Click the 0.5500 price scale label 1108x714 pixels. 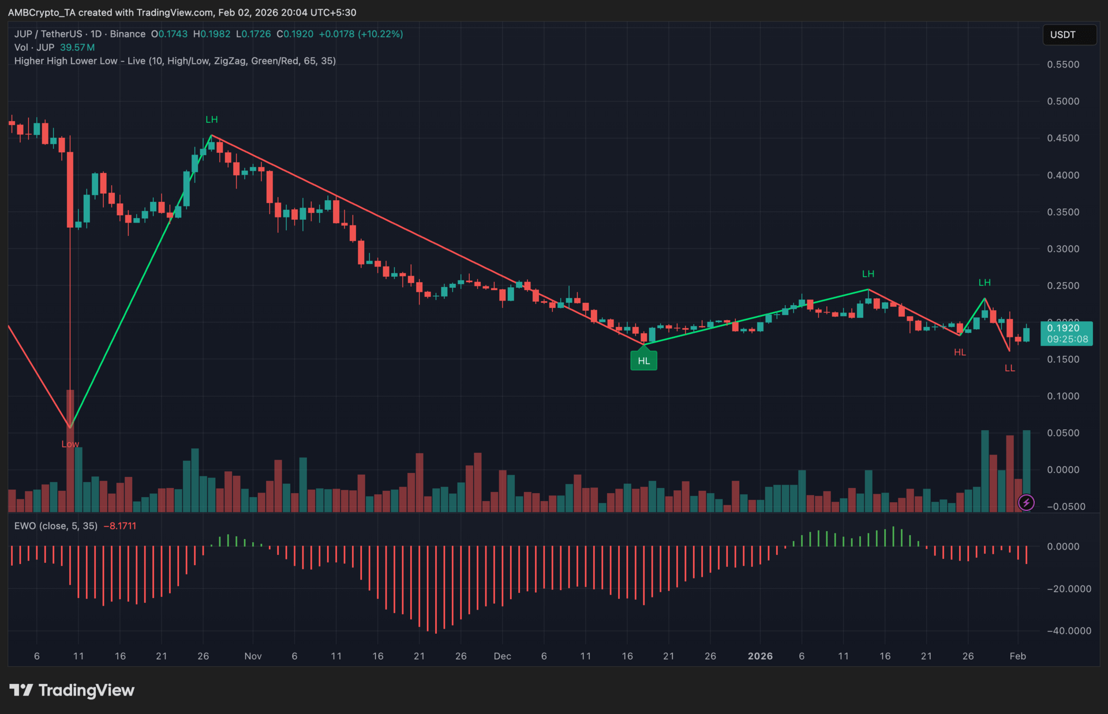[1063, 65]
